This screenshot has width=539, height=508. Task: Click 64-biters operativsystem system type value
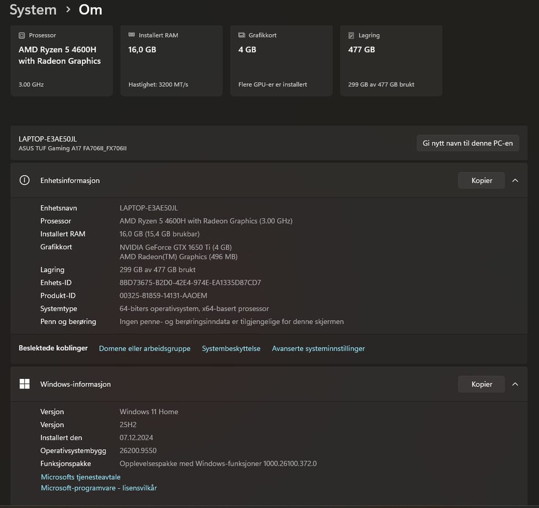194,309
